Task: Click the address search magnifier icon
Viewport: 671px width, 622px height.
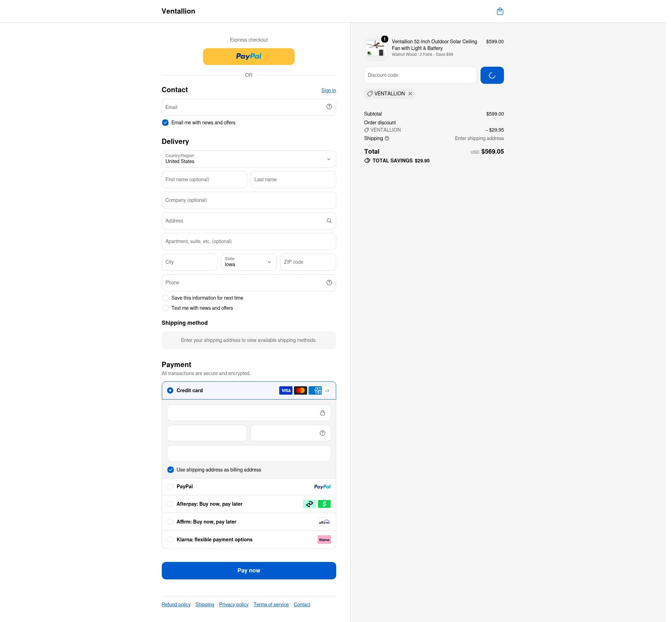Action: click(x=329, y=221)
